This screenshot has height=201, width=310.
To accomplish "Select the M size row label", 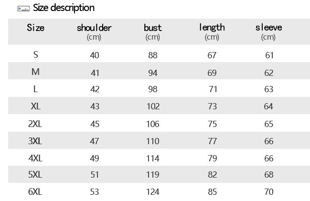I will (x=35, y=73).
